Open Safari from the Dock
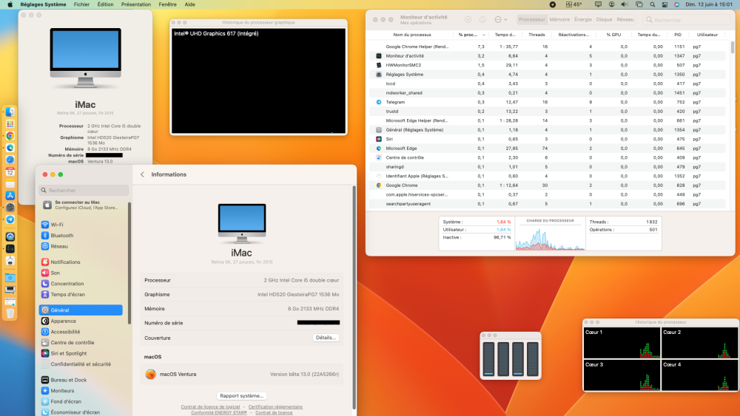740x416 pixels. (10, 160)
